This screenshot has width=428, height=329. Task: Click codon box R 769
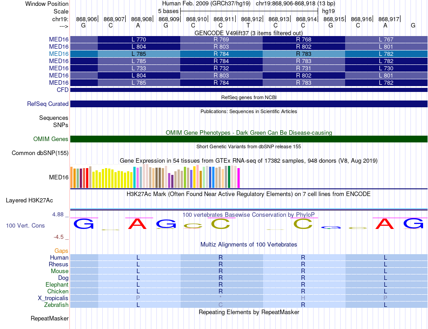[x=221, y=39]
